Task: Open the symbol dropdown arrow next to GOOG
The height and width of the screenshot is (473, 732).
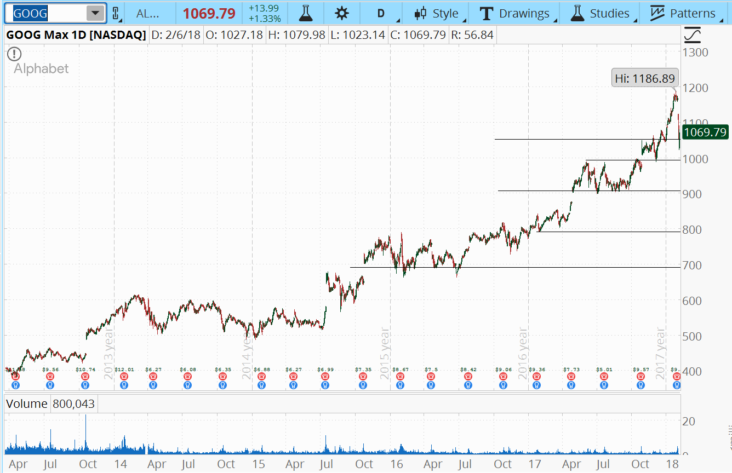Action: coord(96,13)
